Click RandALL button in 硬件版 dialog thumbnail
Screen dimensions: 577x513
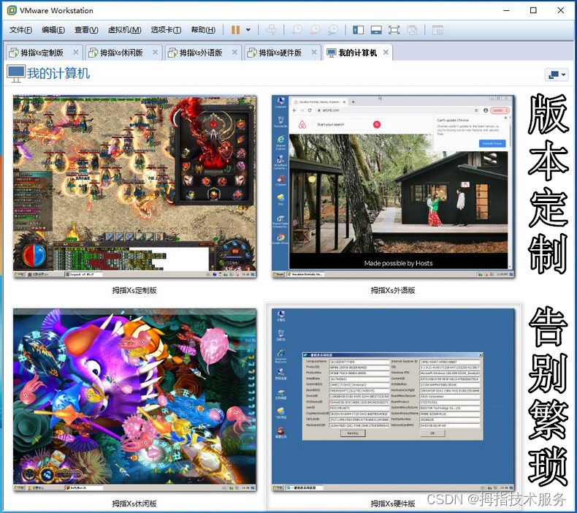click(353, 433)
